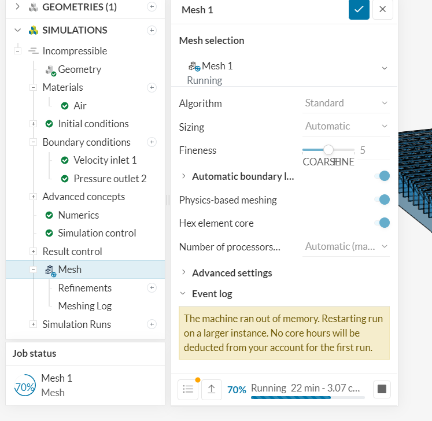Toggle Automatic boundary layers switch
Viewport: 432px width, 421px height.
(382, 176)
